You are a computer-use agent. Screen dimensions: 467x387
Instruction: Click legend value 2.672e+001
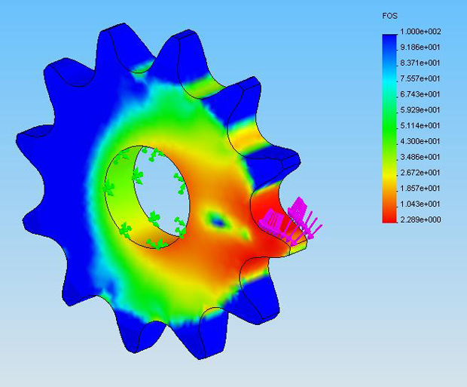point(420,173)
